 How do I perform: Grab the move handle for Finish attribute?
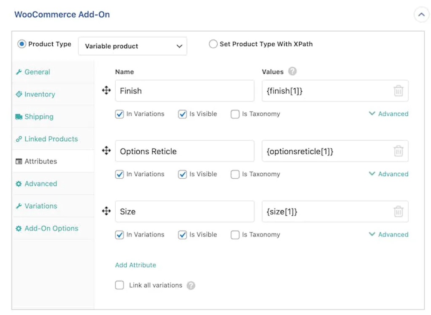(x=106, y=90)
